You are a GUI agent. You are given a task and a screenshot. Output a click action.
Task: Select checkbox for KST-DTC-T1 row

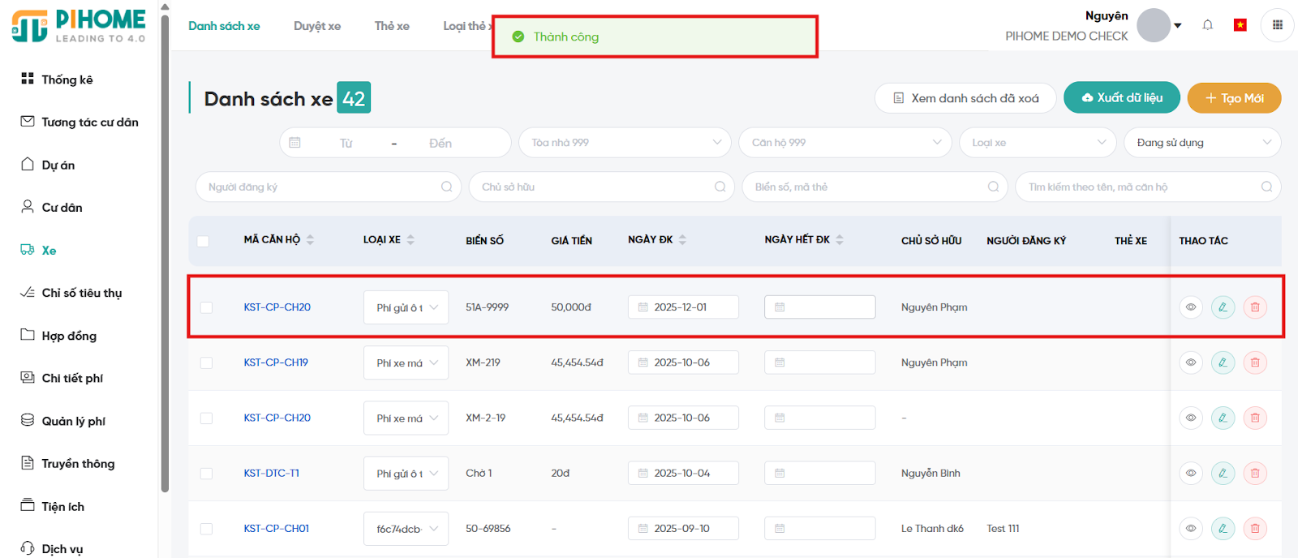[206, 473]
